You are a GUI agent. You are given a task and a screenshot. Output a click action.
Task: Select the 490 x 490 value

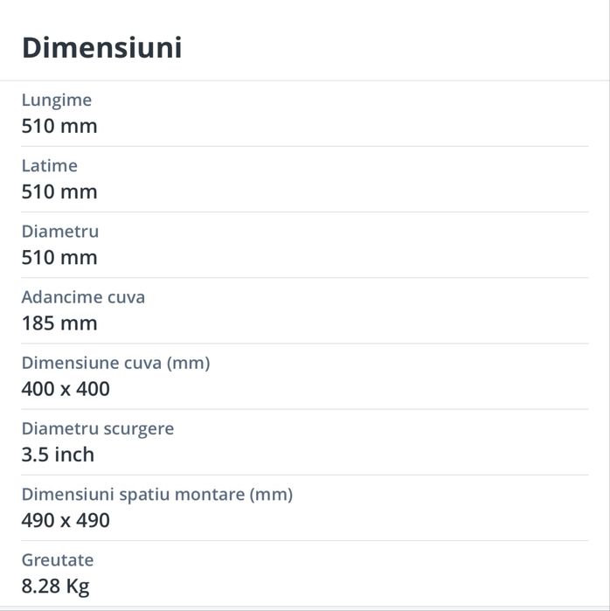[x=66, y=521]
